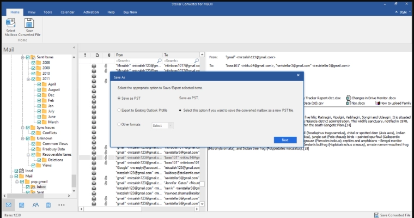The height and width of the screenshot is (218, 414).
Task: Click the Save Converted File status bar icon
Action: pyautogui.click(x=376, y=215)
